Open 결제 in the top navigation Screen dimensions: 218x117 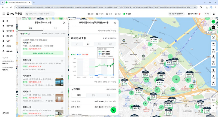point(109,14)
